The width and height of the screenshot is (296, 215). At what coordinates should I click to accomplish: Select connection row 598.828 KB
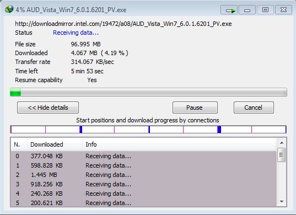pos(144,165)
